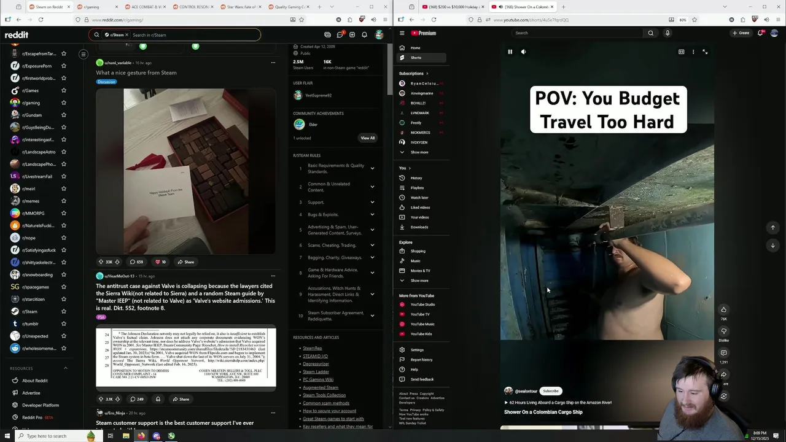
Task: Expand rule 4 Bugs & Exploits
Action: (372, 214)
